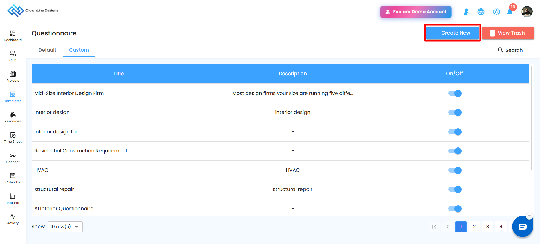Open the settings gear icon
The height and width of the screenshot is (244, 540).
(496, 12)
